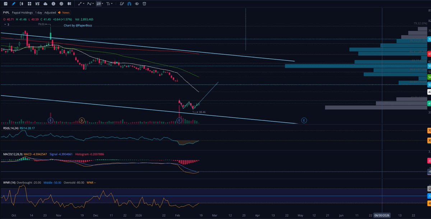
Task: Enable magnet snap mode
Action: click(x=129, y=4)
